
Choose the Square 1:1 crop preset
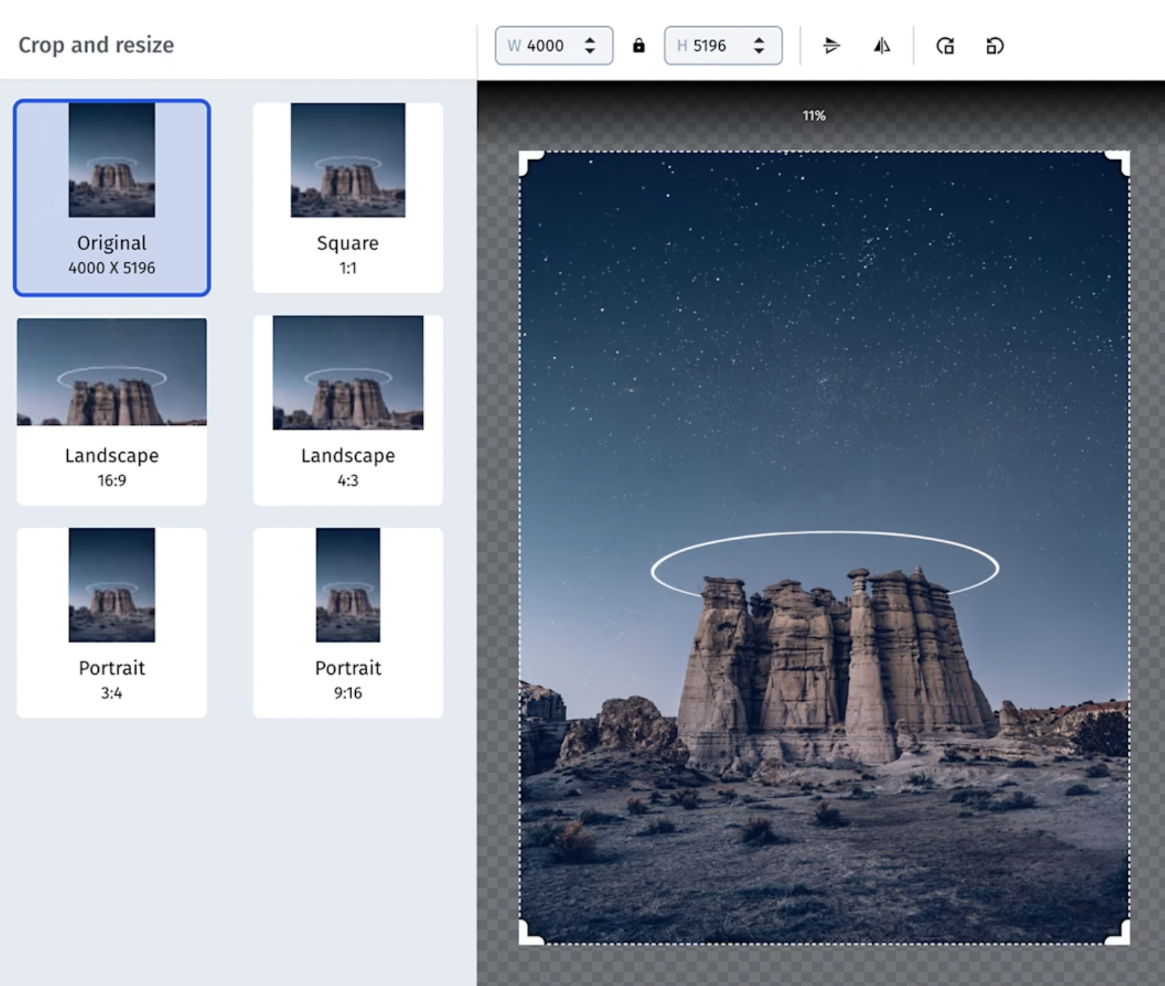(x=348, y=198)
